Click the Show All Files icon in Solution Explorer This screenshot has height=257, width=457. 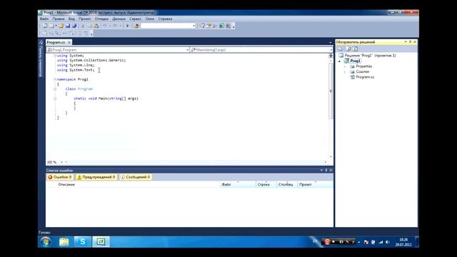click(x=348, y=49)
